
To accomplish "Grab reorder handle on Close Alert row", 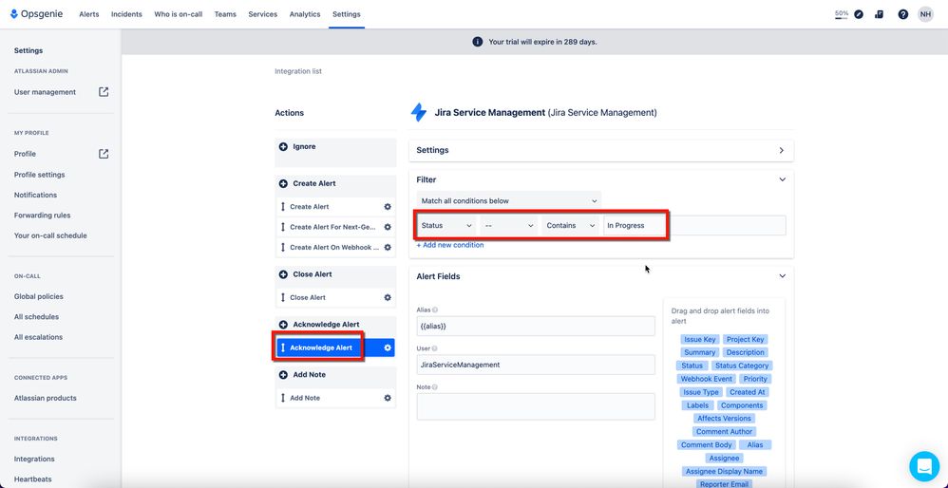I will (x=283, y=297).
